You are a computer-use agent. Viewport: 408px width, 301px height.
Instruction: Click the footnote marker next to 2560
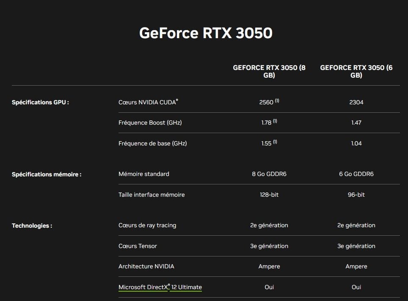[277, 100]
